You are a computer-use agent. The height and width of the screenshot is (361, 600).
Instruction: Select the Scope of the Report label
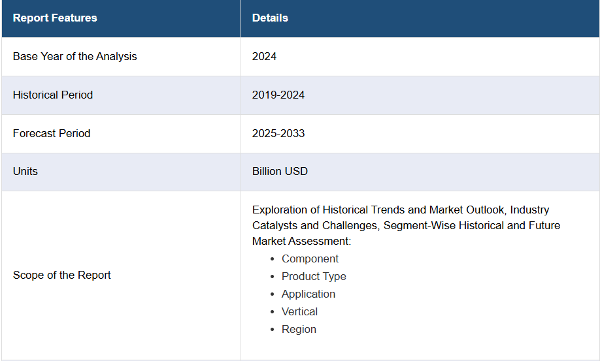(62, 275)
